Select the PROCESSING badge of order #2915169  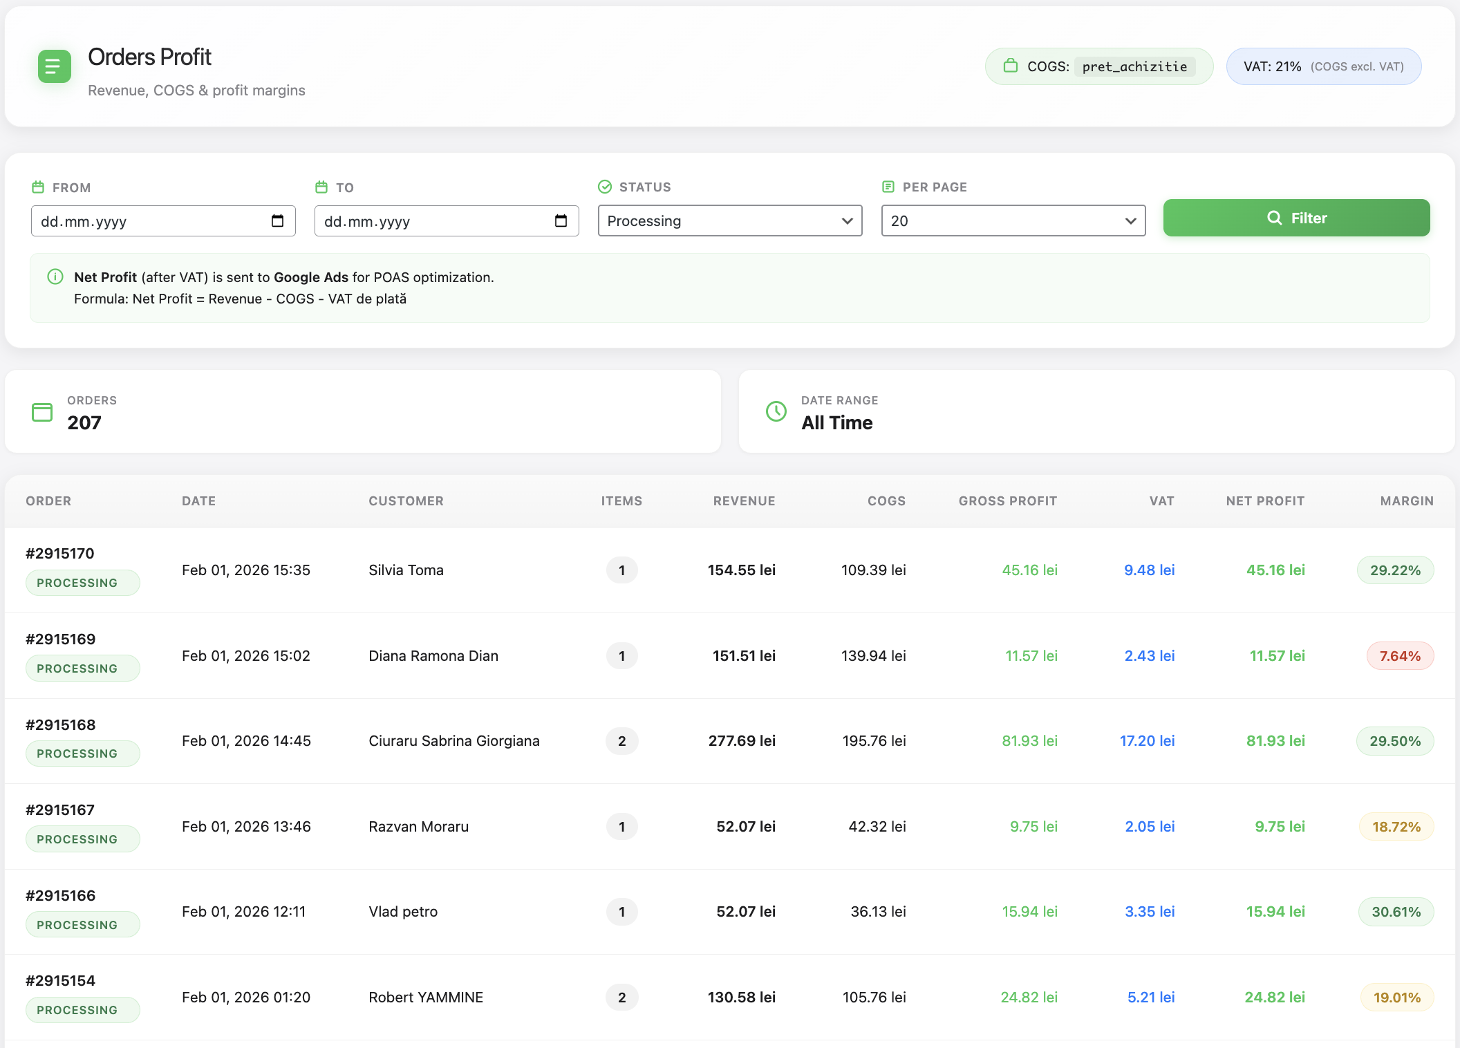[x=83, y=667]
